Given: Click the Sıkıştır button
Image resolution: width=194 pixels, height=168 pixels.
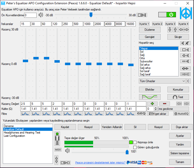Looking at the screenshot, I should tap(178, 37).
